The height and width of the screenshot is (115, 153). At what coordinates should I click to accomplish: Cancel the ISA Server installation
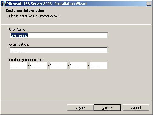coord(136,108)
